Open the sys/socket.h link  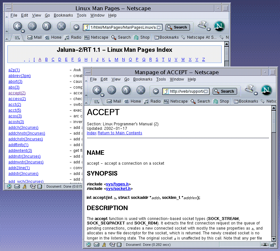click(118, 189)
